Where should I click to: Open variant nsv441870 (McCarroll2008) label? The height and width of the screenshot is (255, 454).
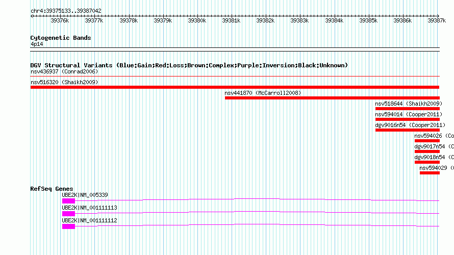pos(263,93)
